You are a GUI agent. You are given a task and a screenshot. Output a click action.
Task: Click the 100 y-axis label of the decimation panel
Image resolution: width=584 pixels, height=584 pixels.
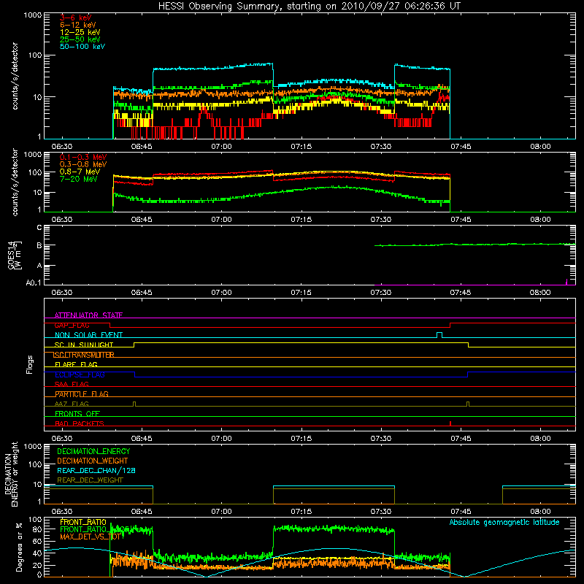pos(35,464)
